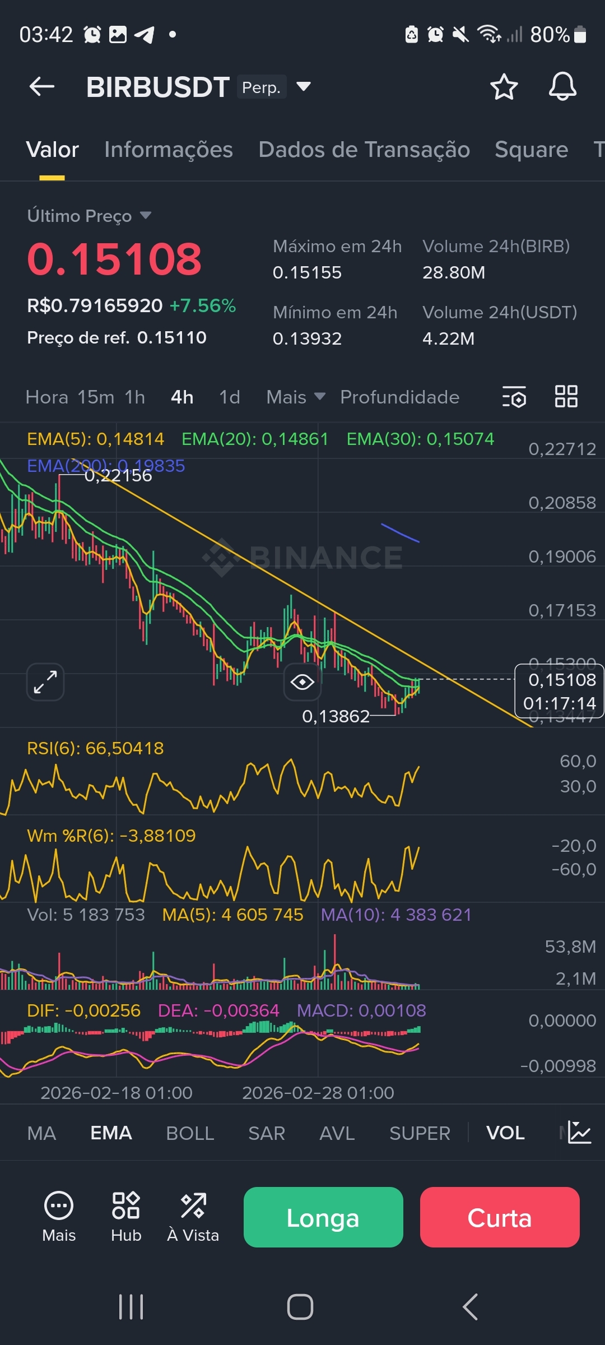Image resolution: width=605 pixels, height=1345 pixels.
Task: Enable the AVL indicator
Action: click(337, 1133)
